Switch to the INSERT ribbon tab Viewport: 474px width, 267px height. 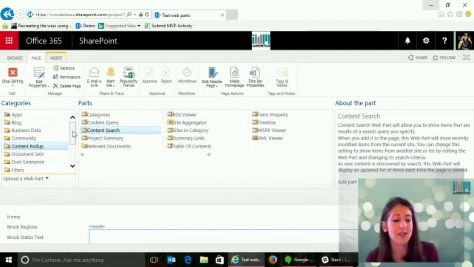click(x=56, y=58)
